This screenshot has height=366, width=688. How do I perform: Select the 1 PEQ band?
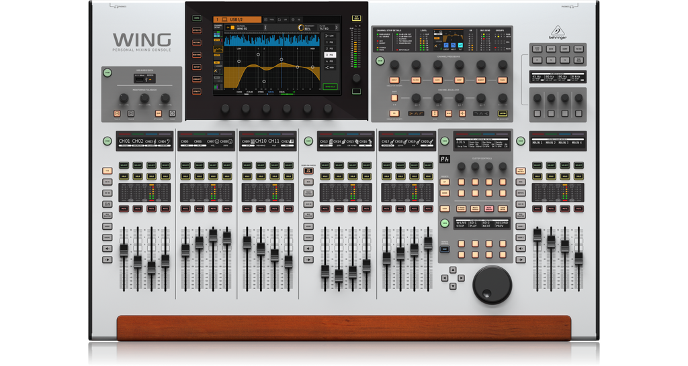tap(329, 42)
